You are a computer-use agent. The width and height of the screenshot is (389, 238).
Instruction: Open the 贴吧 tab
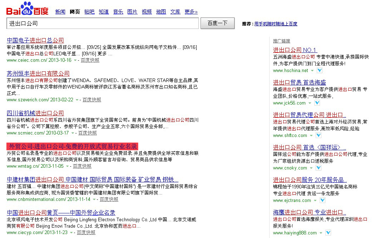(x=89, y=12)
